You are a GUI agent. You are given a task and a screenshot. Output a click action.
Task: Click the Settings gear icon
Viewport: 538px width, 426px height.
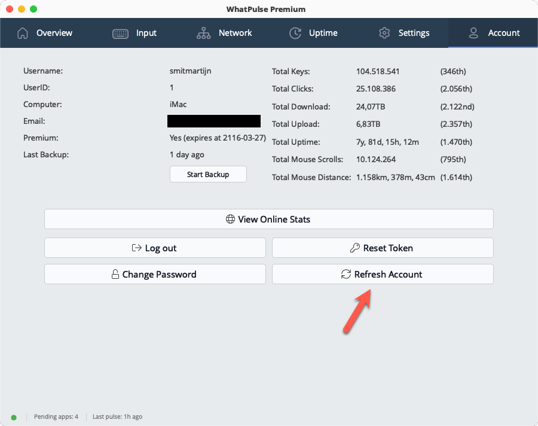[384, 33]
